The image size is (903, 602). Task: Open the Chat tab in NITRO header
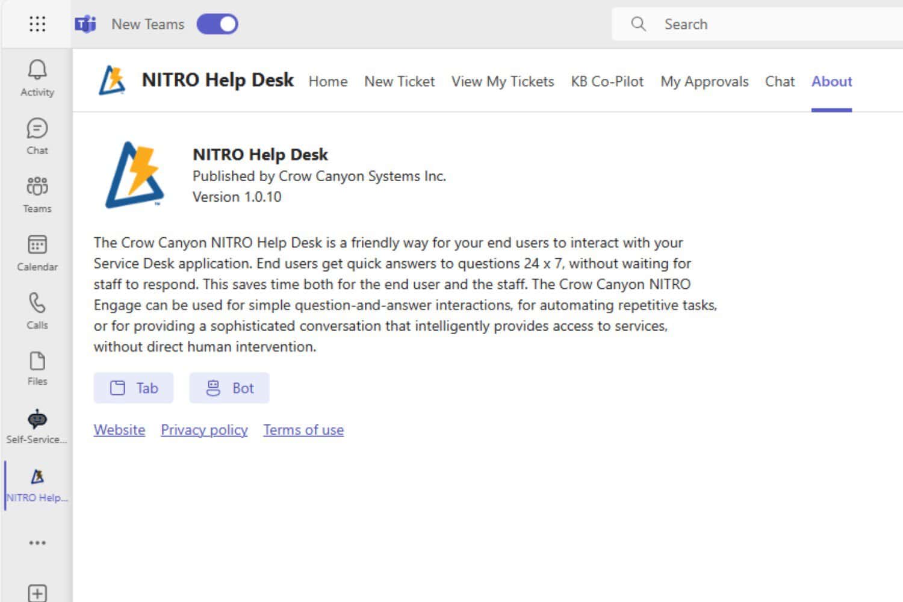(x=780, y=81)
